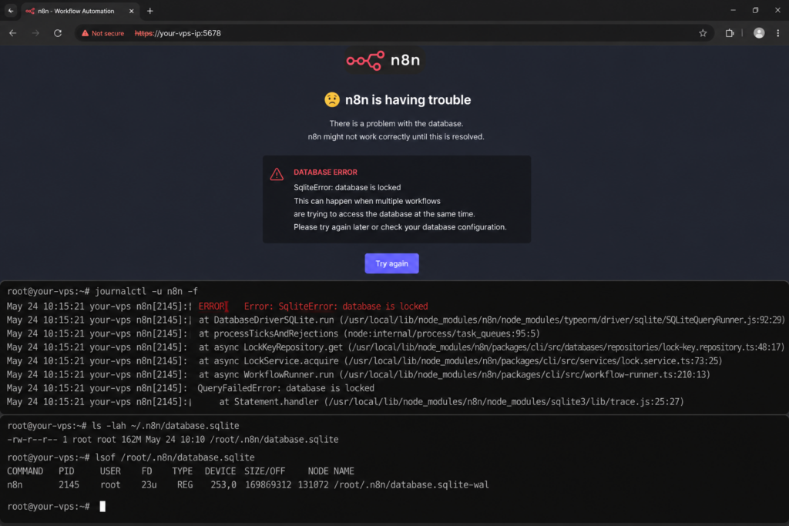Click the terminal cursor at last prompt
The width and height of the screenshot is (789, 526).
102,507
